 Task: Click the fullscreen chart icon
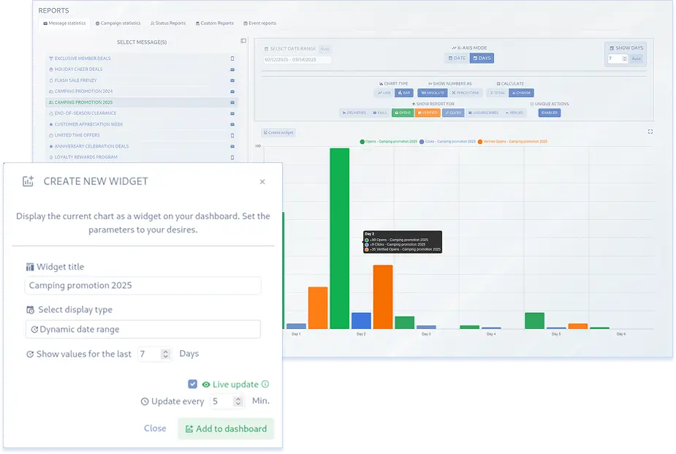click(x=650, y=132)
